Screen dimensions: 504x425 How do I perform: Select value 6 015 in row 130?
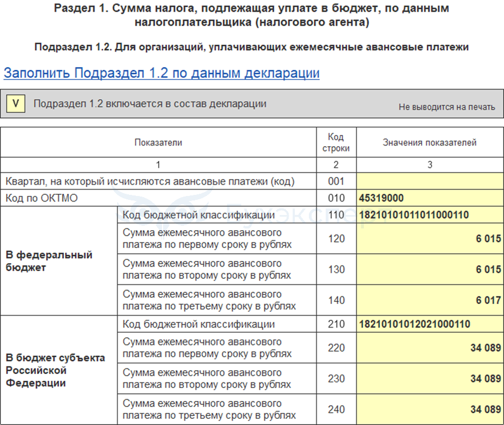[x=488, y=269]
